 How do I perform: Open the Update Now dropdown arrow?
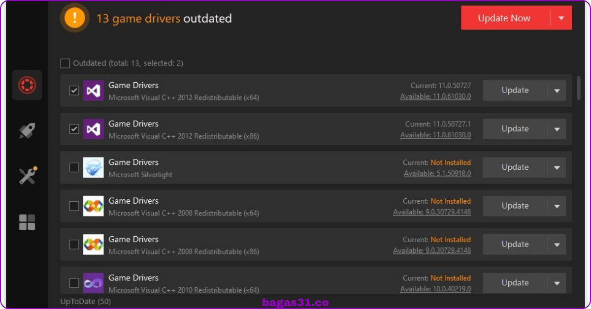click(x=561, y=18)
